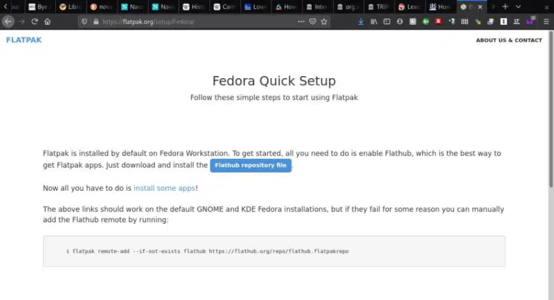
Task: Save page to Pocket
Action: [312, 21]
